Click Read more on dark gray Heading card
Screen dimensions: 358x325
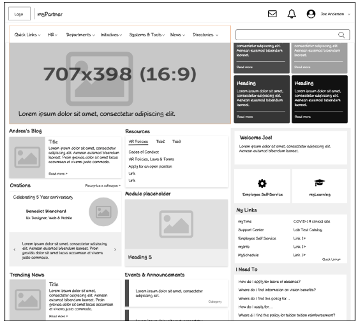(244, 117)
